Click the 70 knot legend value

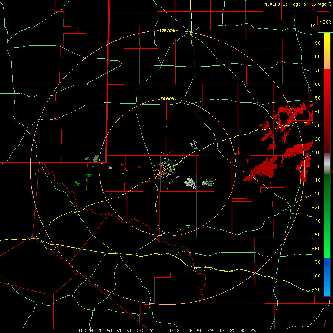[318, 71]
